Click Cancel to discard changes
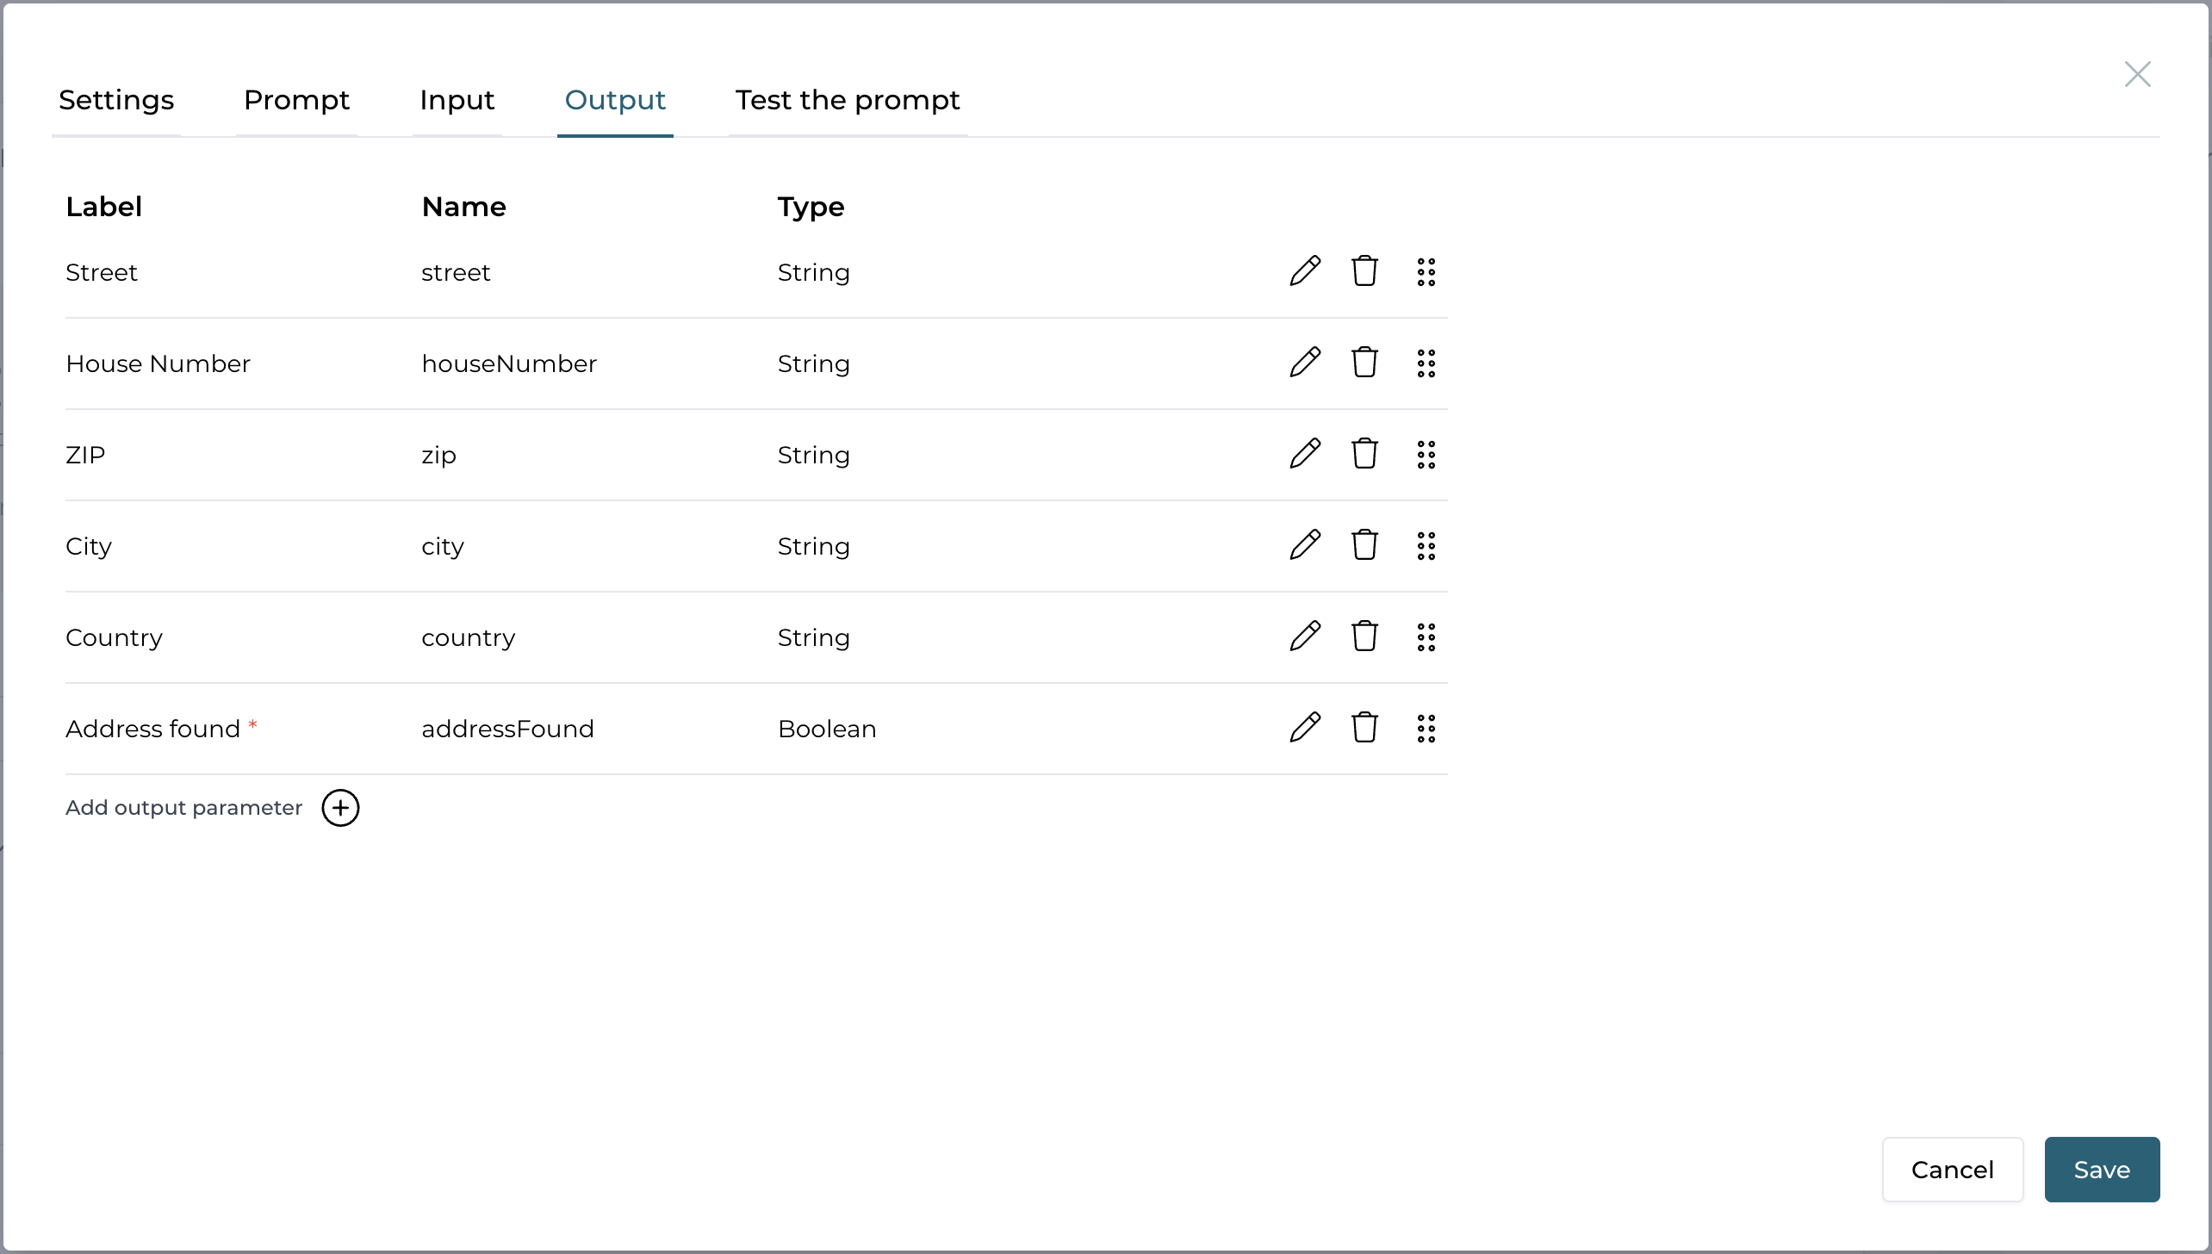 point(1954,1169)
